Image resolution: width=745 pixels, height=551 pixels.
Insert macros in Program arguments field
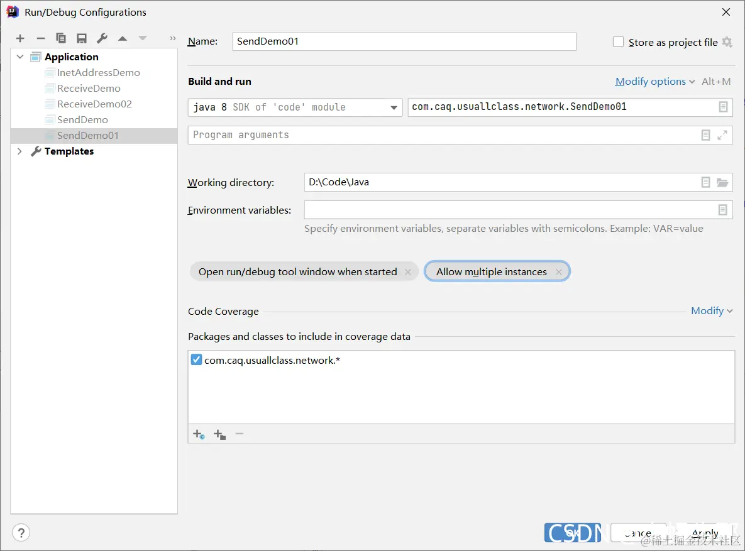[705, 135]
